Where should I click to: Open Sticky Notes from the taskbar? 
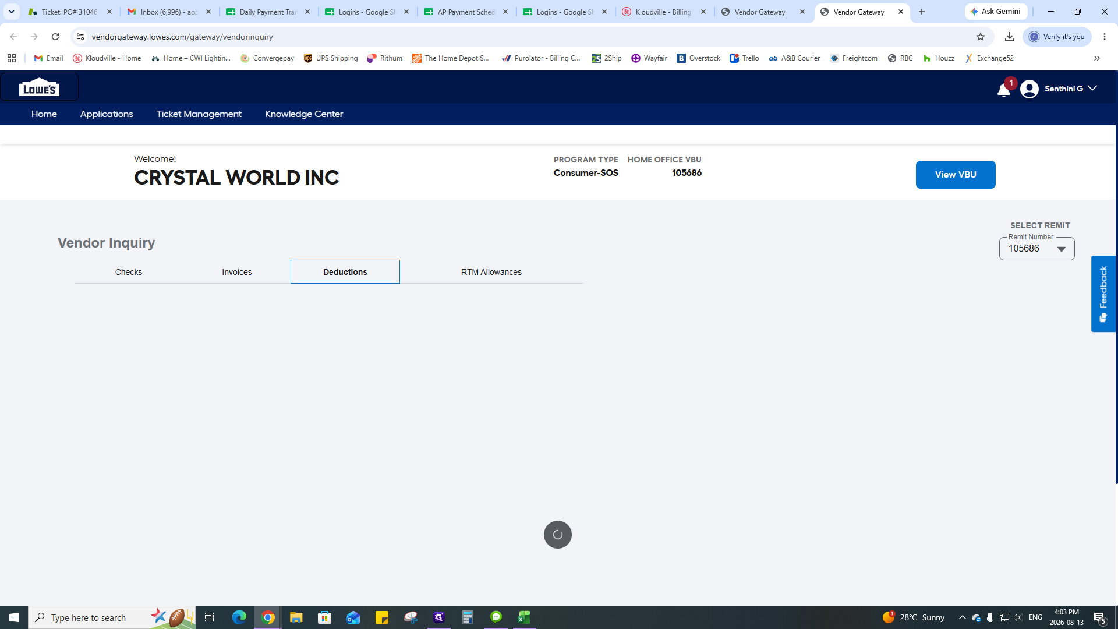[382, 617]
